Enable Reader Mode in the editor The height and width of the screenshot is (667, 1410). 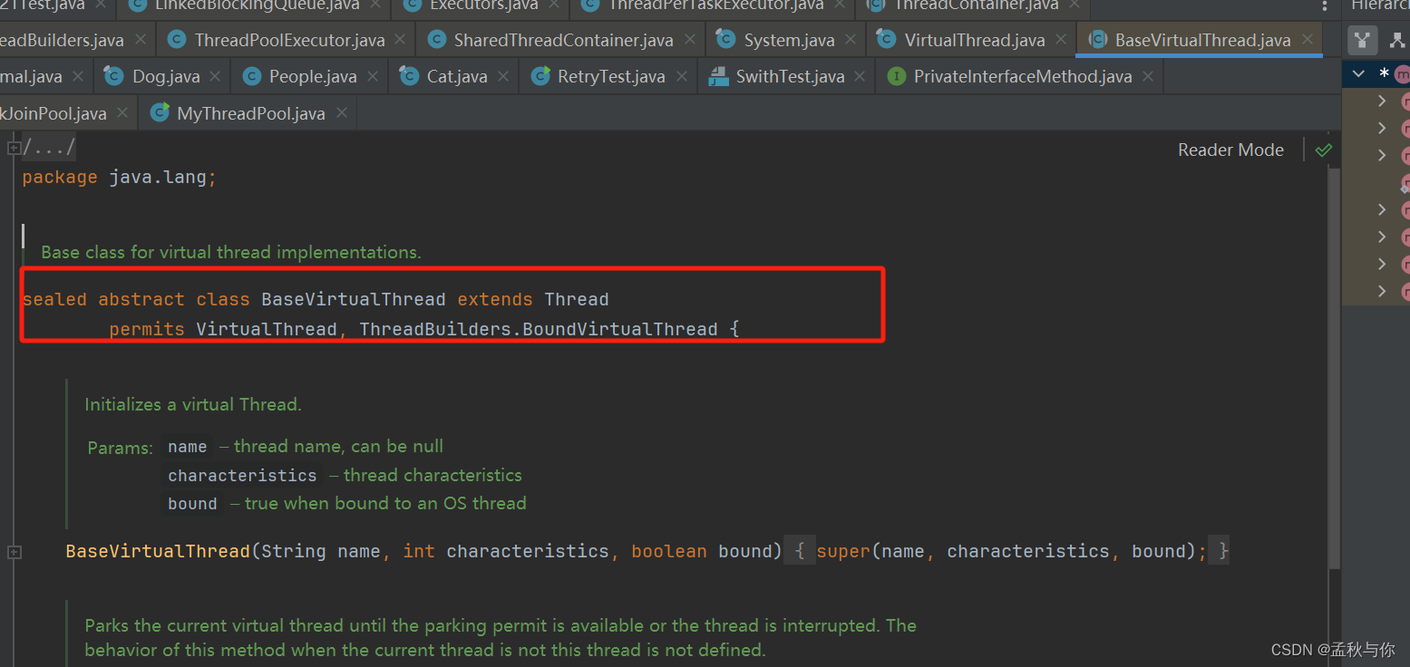(1230, 150)
